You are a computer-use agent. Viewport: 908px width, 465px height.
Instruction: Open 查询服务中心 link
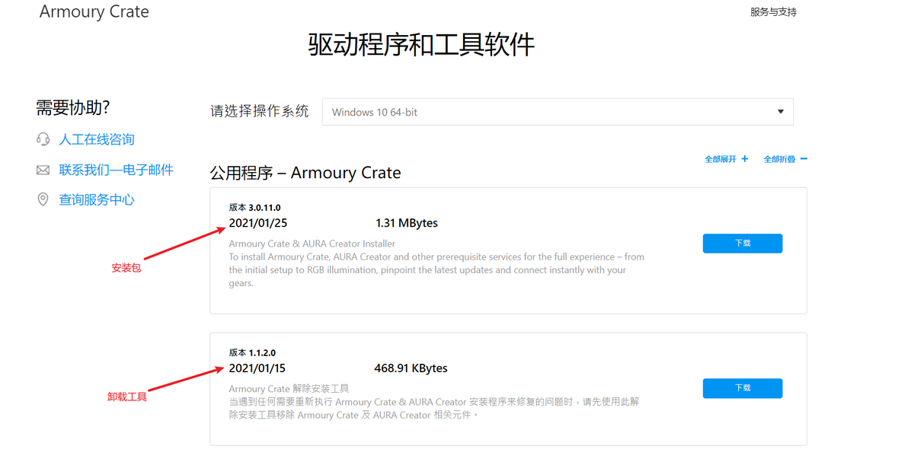pyautogui.click(x=97, y=199)
